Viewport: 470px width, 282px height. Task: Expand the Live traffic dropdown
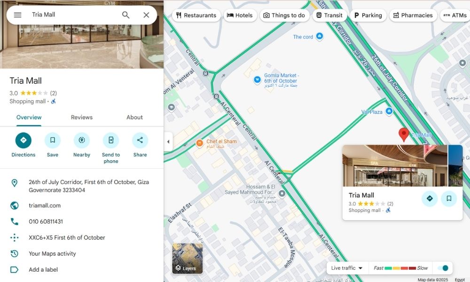pos(347,268)
